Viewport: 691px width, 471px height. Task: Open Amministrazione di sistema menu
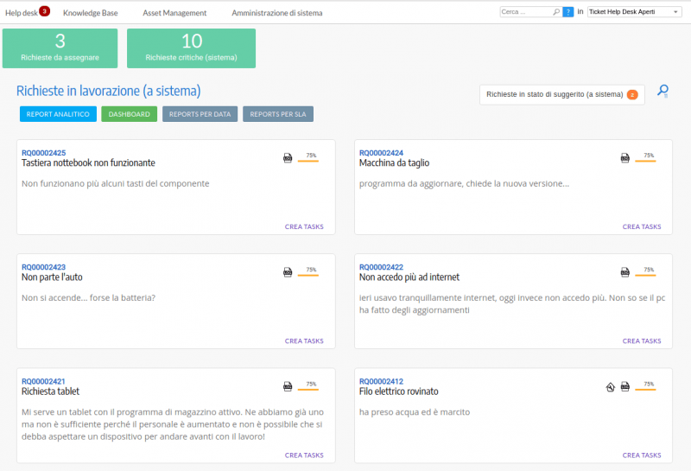pos(276,13)
